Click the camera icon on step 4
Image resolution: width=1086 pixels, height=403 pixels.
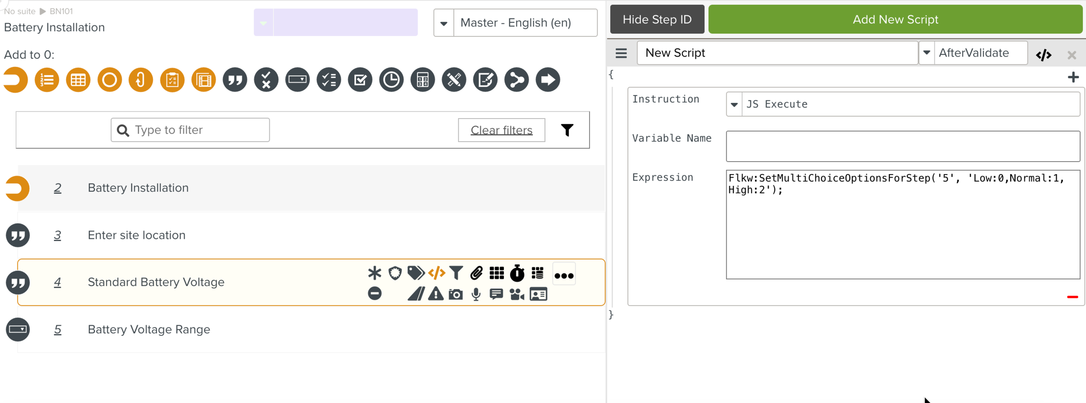click(455, 294)
